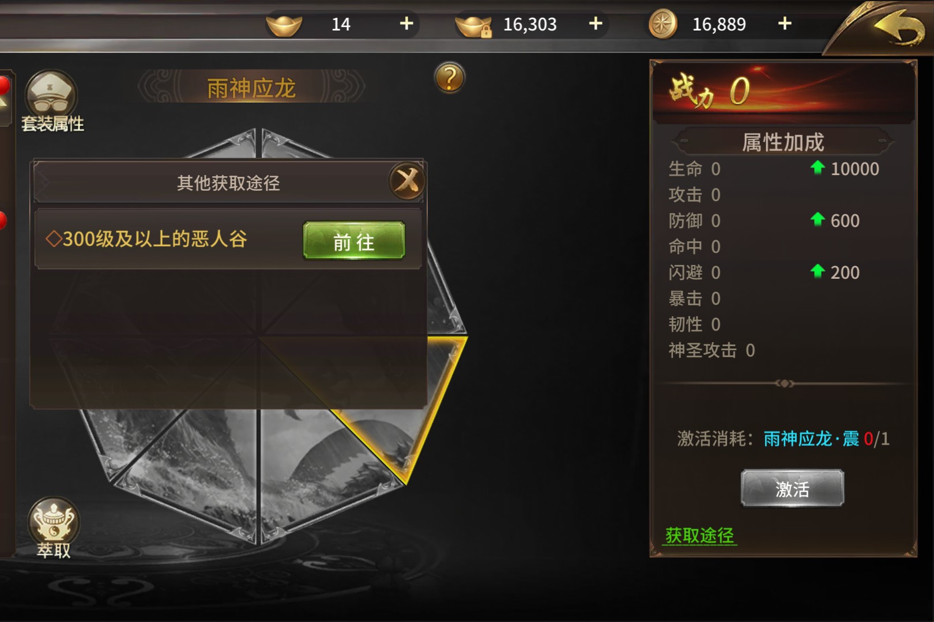
Task: Tap the round coin currency icon
Action: [663, 24]
